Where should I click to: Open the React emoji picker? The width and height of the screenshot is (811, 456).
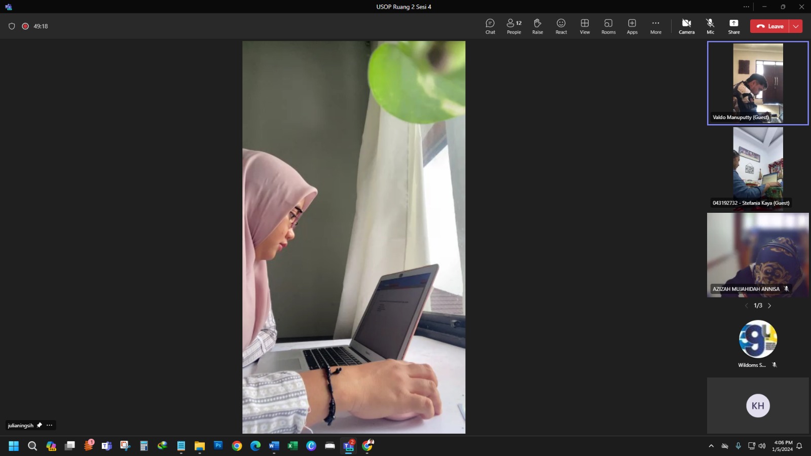click(x=561, y=26)
